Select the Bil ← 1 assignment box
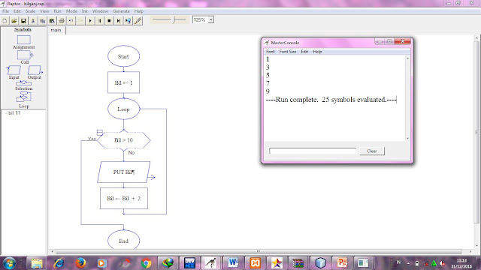 point(123,82)
